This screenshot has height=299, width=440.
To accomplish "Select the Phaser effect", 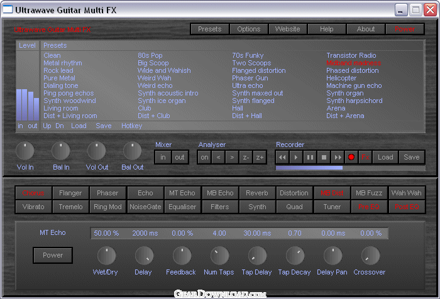I will [x=107, y=193].
